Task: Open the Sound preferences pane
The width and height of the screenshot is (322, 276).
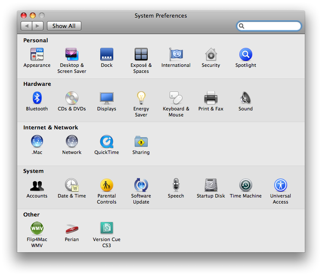Action: [245, 98]
